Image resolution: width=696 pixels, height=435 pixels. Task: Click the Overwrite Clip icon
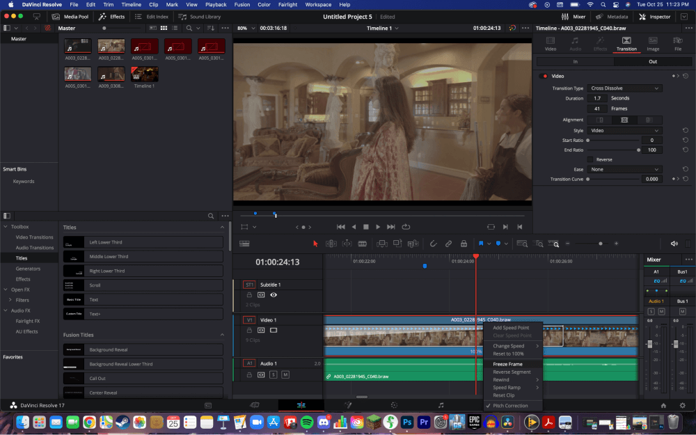click(x=397, y=244)
